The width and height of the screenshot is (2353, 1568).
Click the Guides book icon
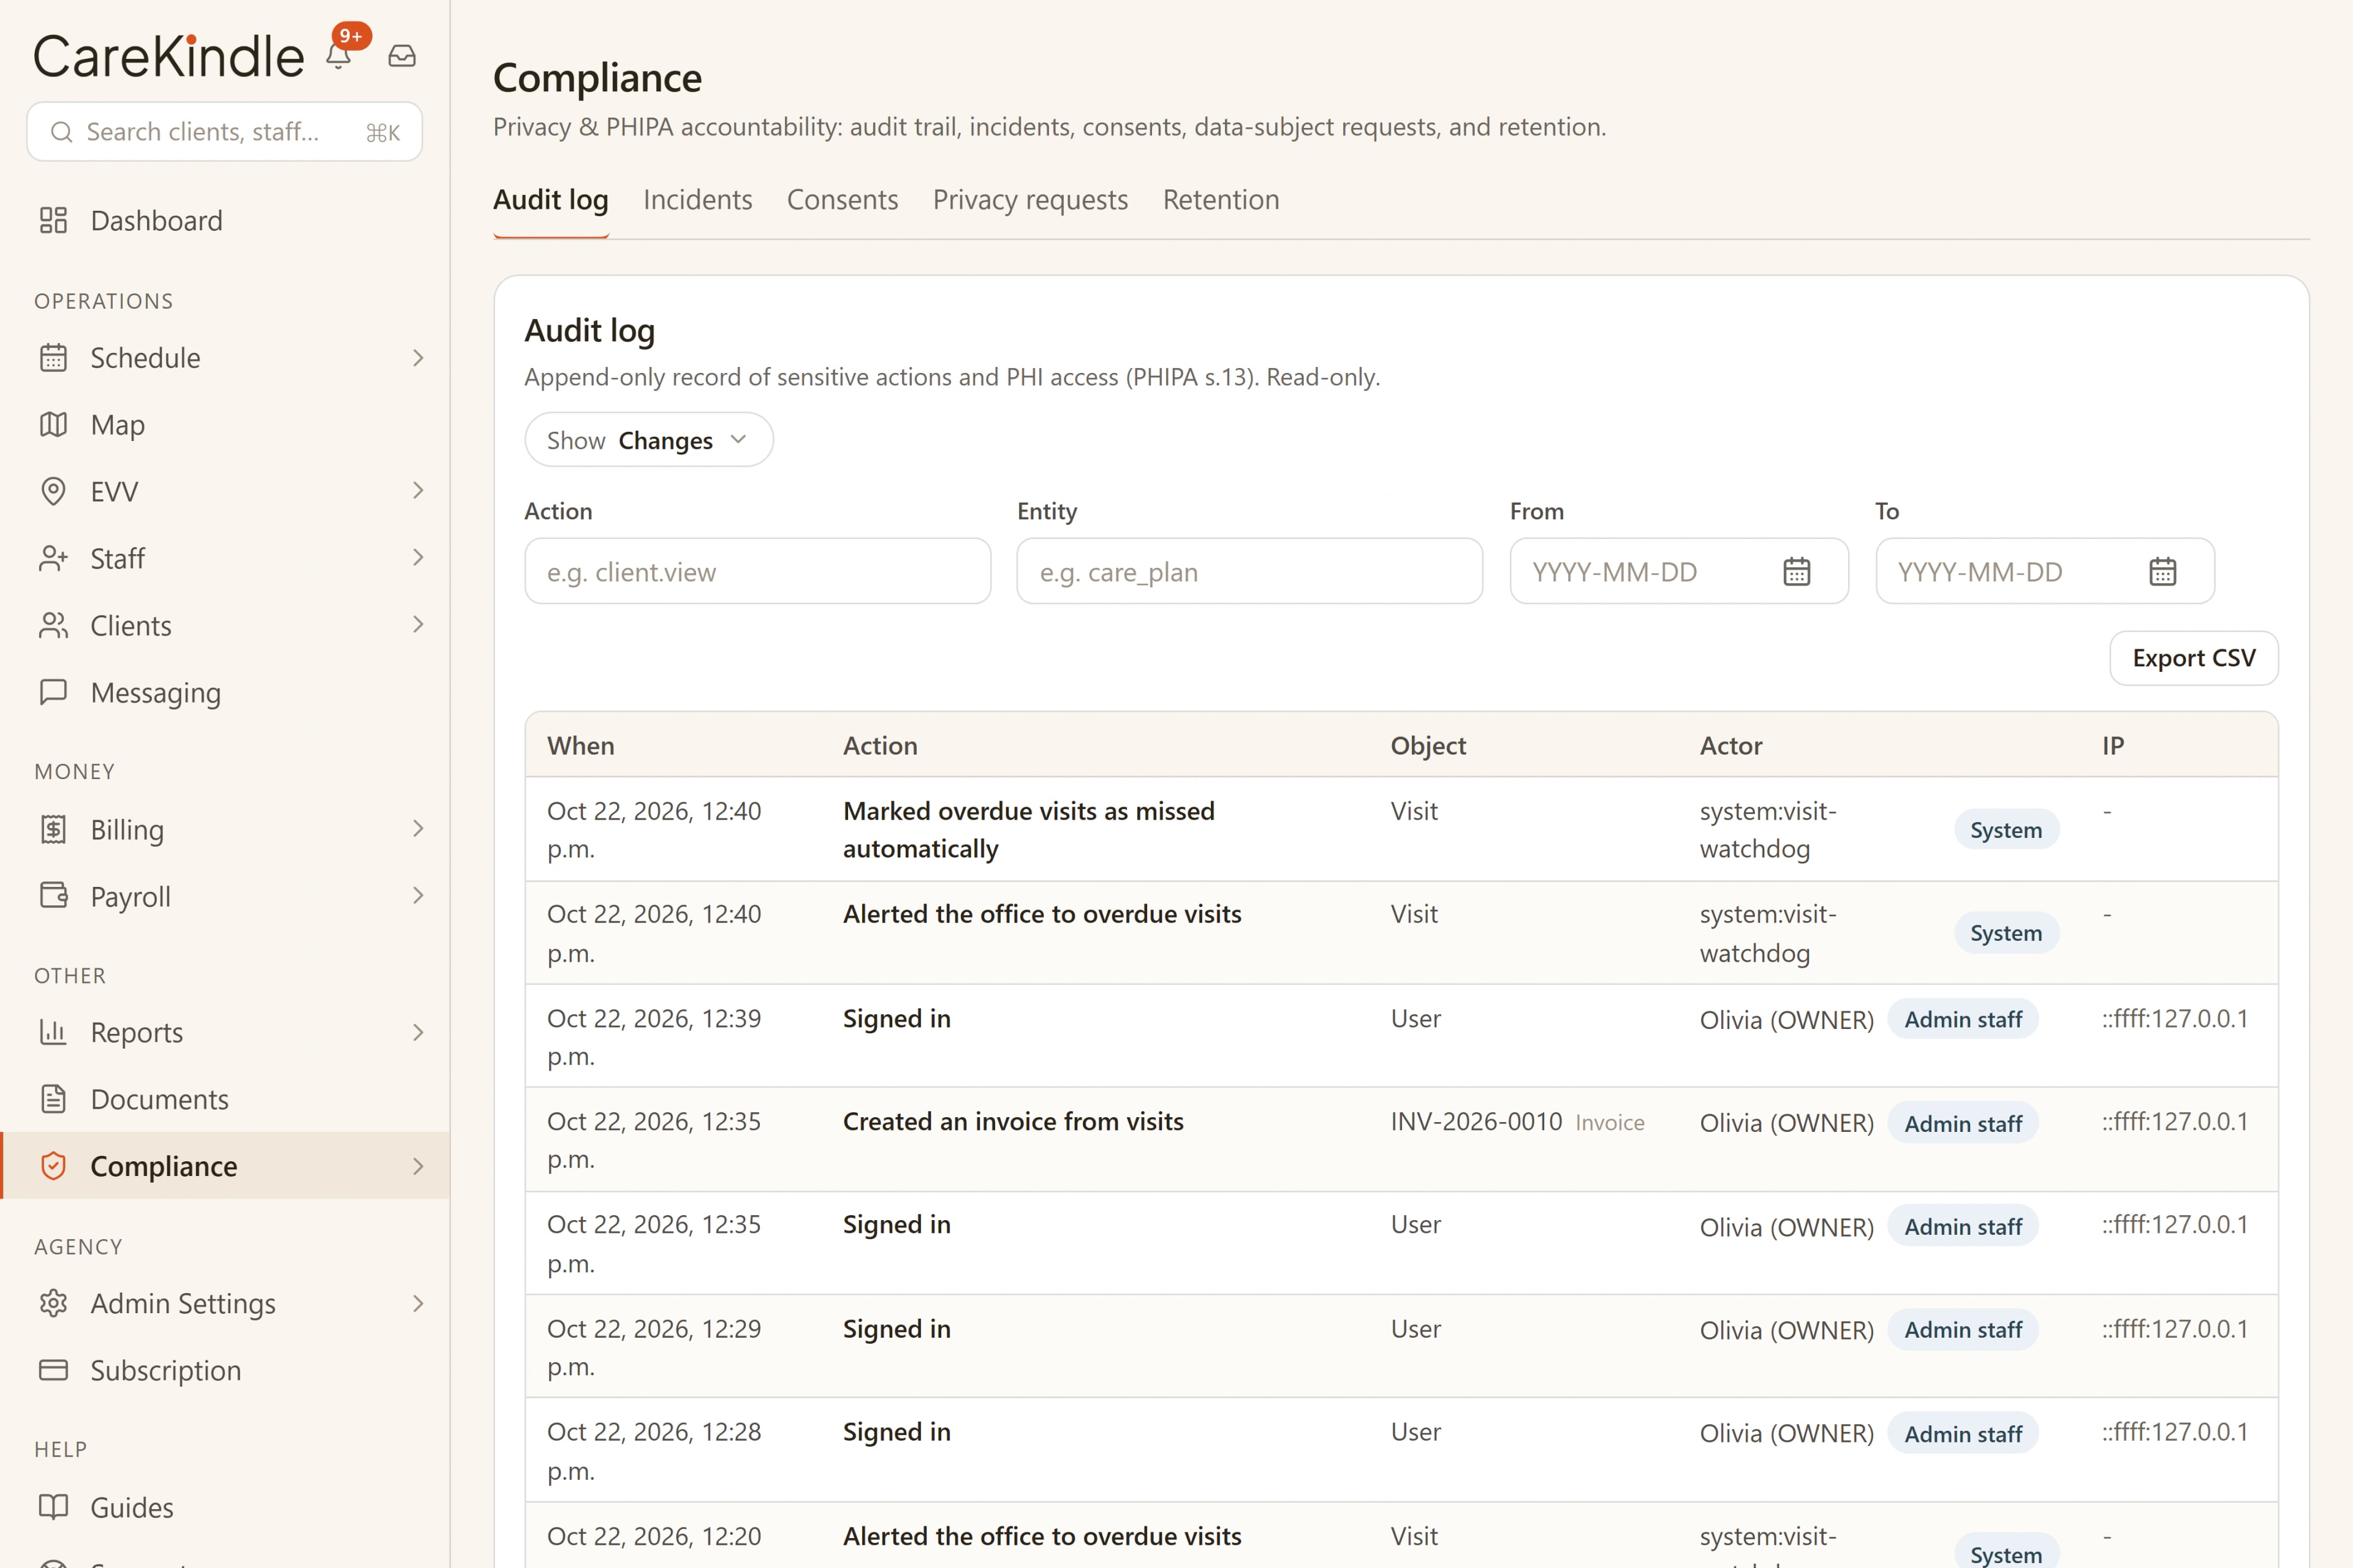click(53, 1506)
